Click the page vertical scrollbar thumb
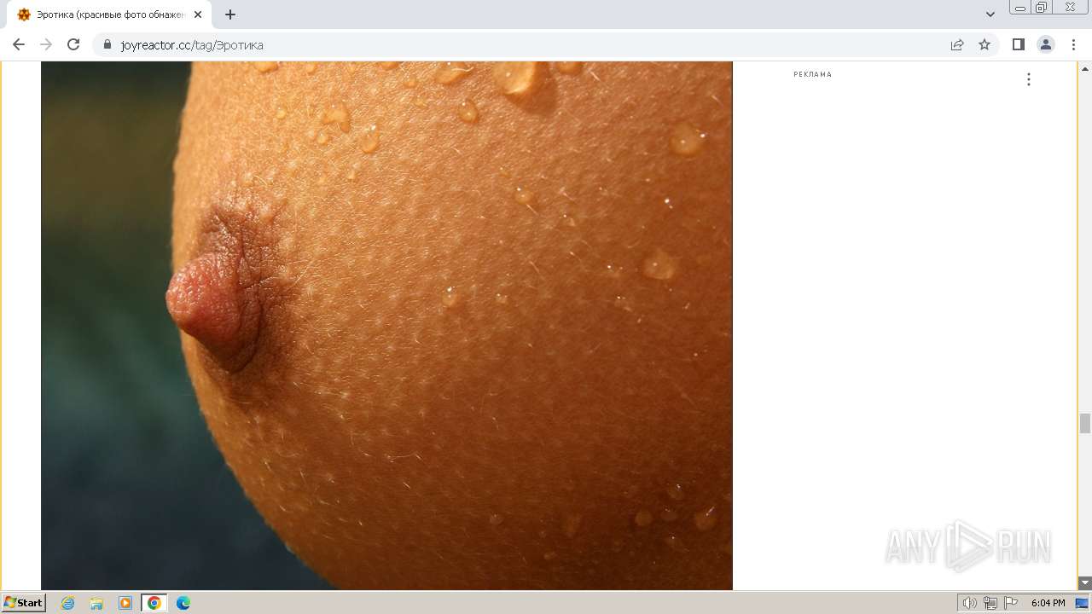The width and height of the screenshot is (1092, 614). (1085, 423)
